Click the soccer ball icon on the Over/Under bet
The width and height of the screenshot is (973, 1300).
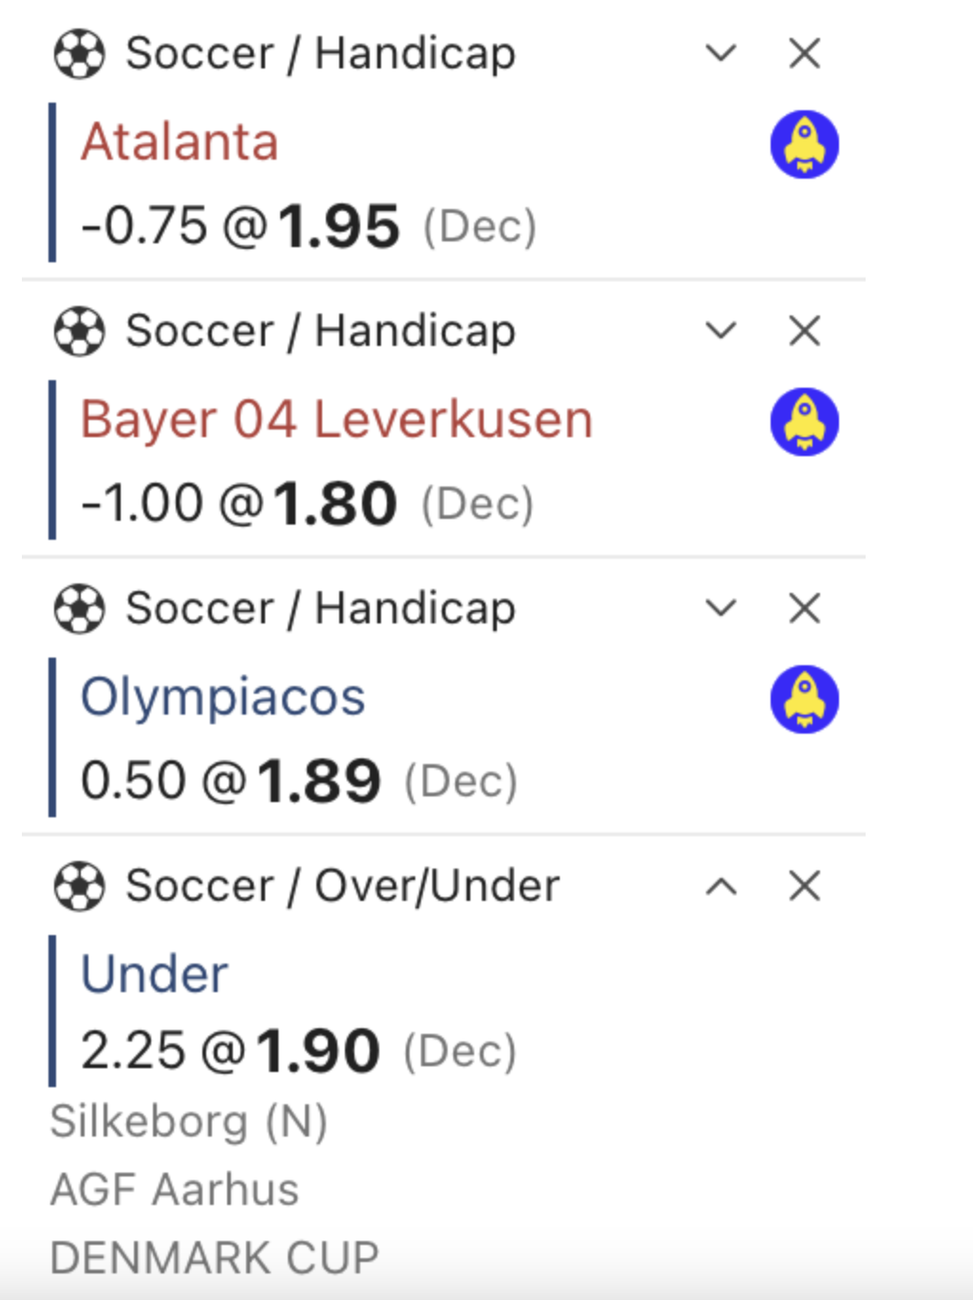[x=79, y=886]
